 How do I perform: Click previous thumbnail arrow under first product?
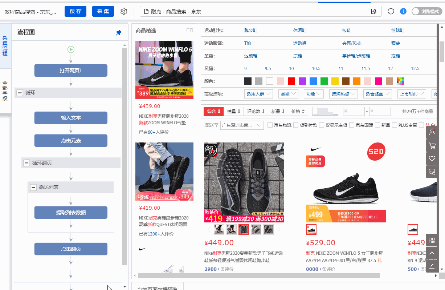pyautogui.click(x=208, y=229)
